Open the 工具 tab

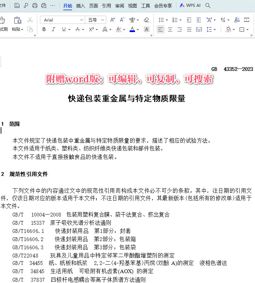[x=146, y=6]
